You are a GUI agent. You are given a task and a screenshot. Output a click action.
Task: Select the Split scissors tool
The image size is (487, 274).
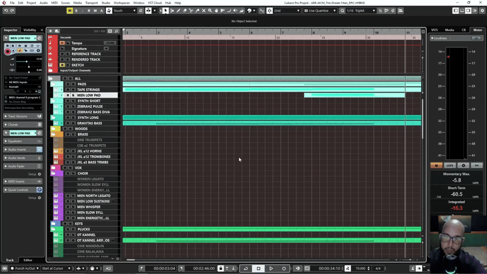click(x=191, y=10)
